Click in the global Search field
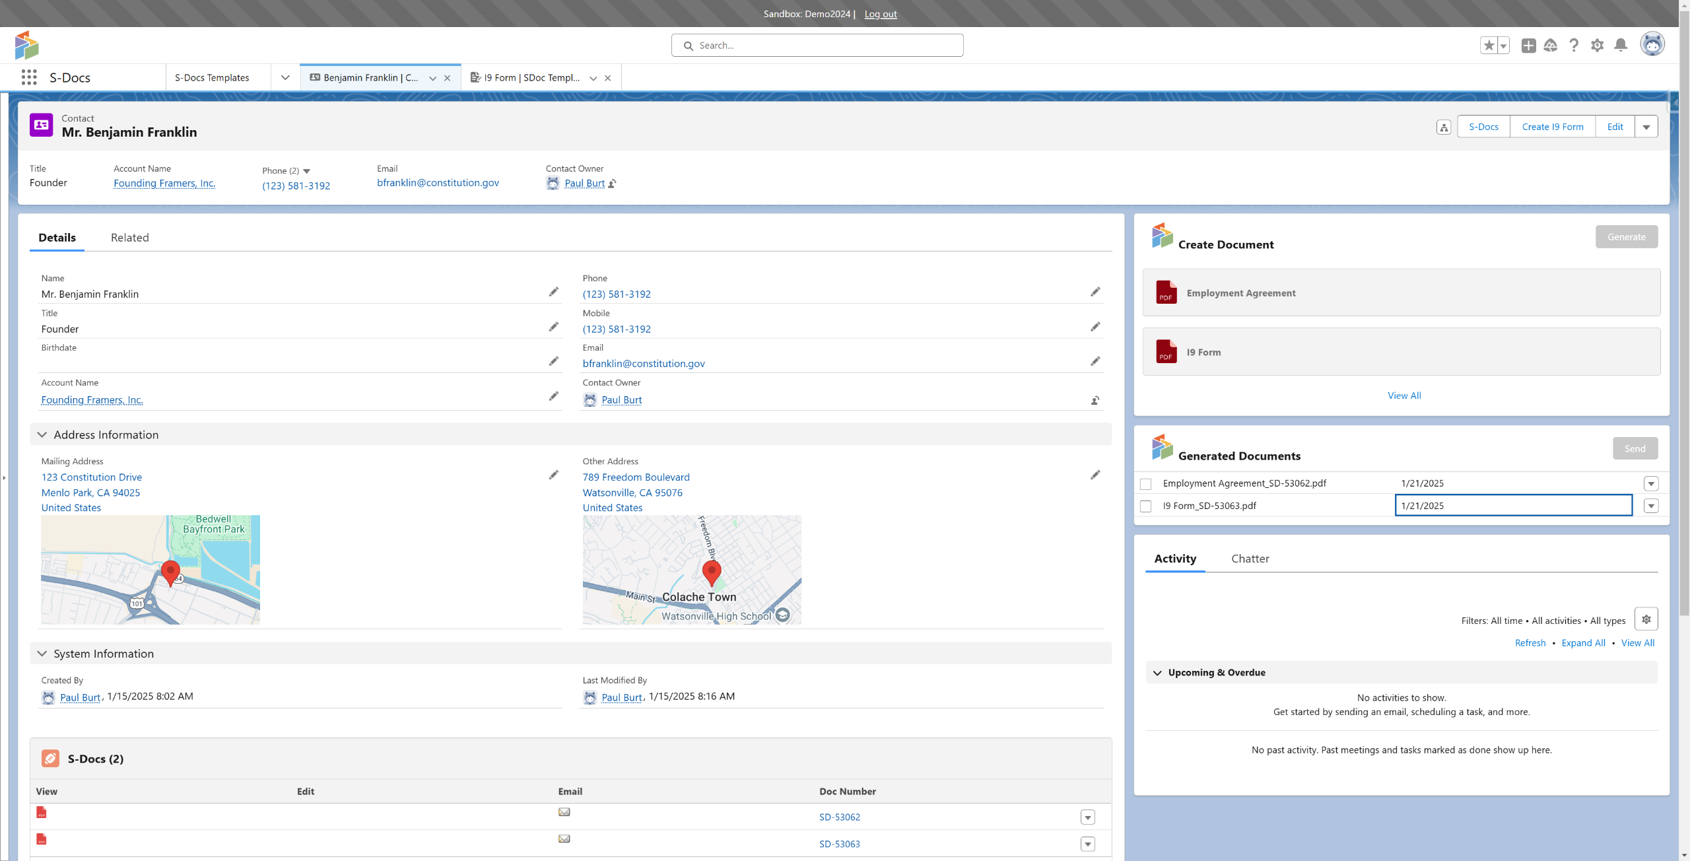This screenshot has width=1690, height=861. (817, 46)
